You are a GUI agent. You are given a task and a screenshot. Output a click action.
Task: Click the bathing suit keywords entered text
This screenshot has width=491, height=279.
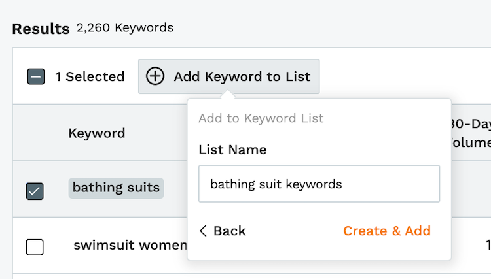coord(276,184)
